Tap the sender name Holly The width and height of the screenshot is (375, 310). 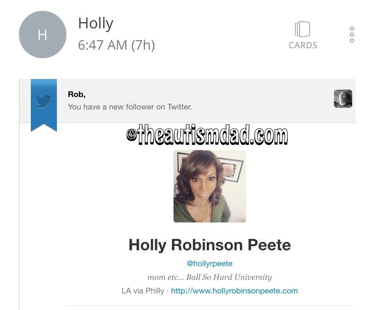click(x=96, y=24)
